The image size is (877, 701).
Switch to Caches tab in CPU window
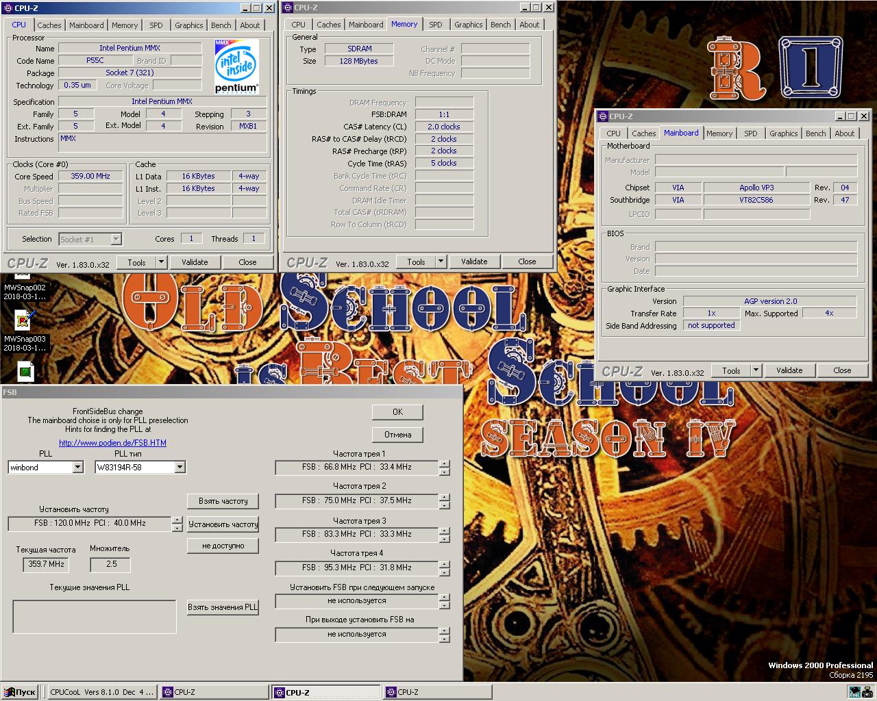point(49,25)
